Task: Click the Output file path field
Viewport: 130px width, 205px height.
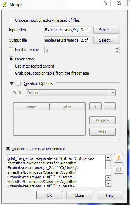Action: coord(67,40)
